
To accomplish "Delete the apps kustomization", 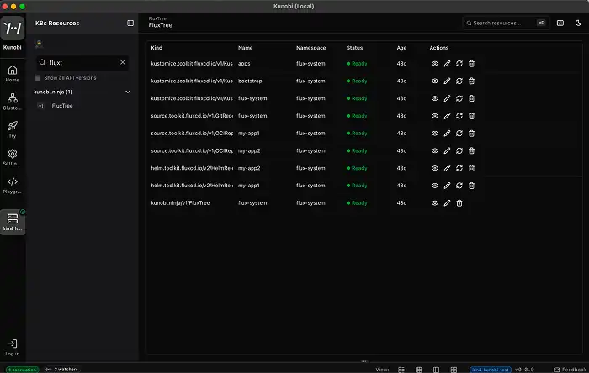I will pyautogui.click(x=471, y=64).
